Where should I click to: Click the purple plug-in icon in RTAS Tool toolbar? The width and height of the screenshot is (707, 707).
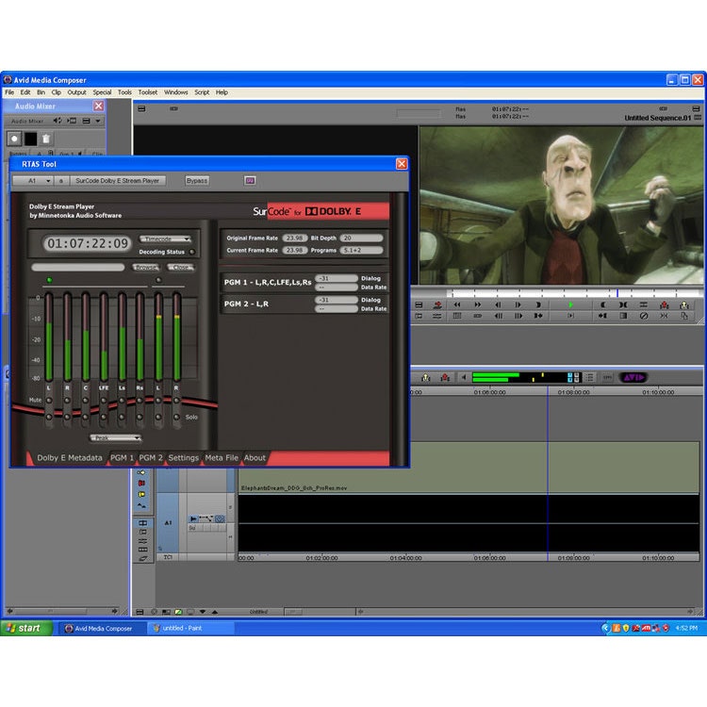250,180
